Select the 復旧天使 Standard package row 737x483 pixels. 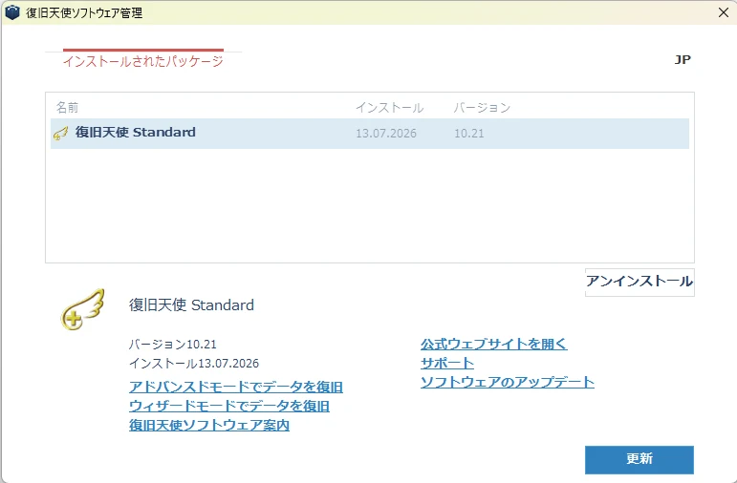click(x=369, y=134)
